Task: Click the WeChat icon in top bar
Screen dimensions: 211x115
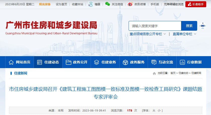Action: tap(108, 4)
